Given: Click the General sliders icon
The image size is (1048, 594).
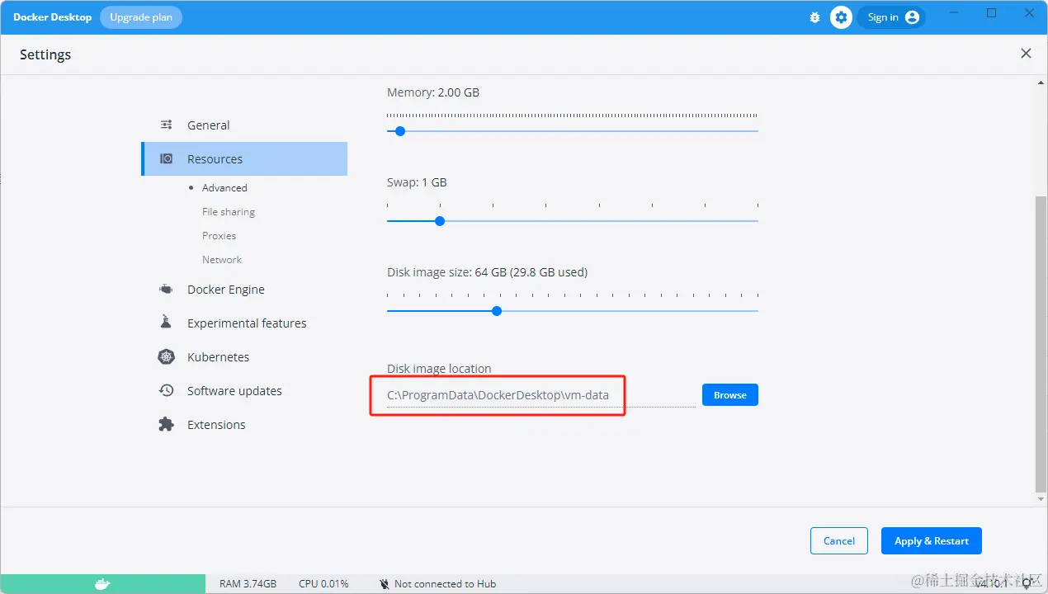Looking at the screenshot, I should point(167,125).
